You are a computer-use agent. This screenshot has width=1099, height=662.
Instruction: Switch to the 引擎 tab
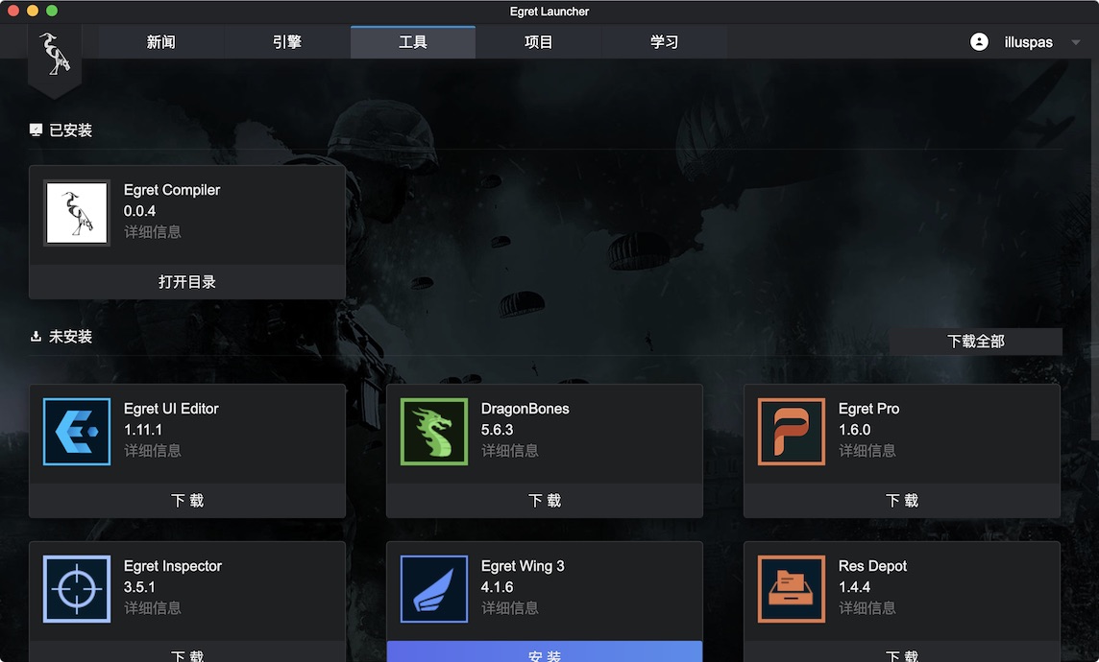coord(287,42)
